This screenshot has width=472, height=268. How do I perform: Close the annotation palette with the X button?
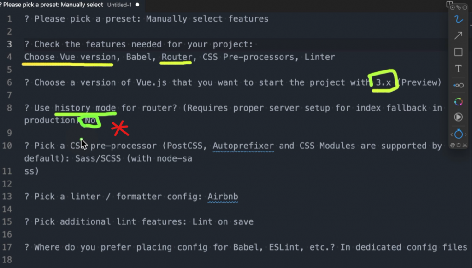(x=453, y=7)
